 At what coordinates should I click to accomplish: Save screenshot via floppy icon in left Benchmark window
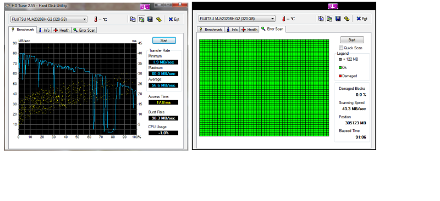150,19
